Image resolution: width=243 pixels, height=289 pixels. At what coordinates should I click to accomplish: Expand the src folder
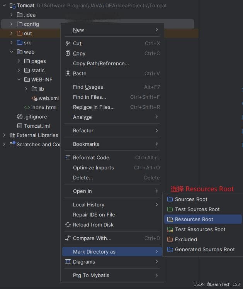pos(12,42)
